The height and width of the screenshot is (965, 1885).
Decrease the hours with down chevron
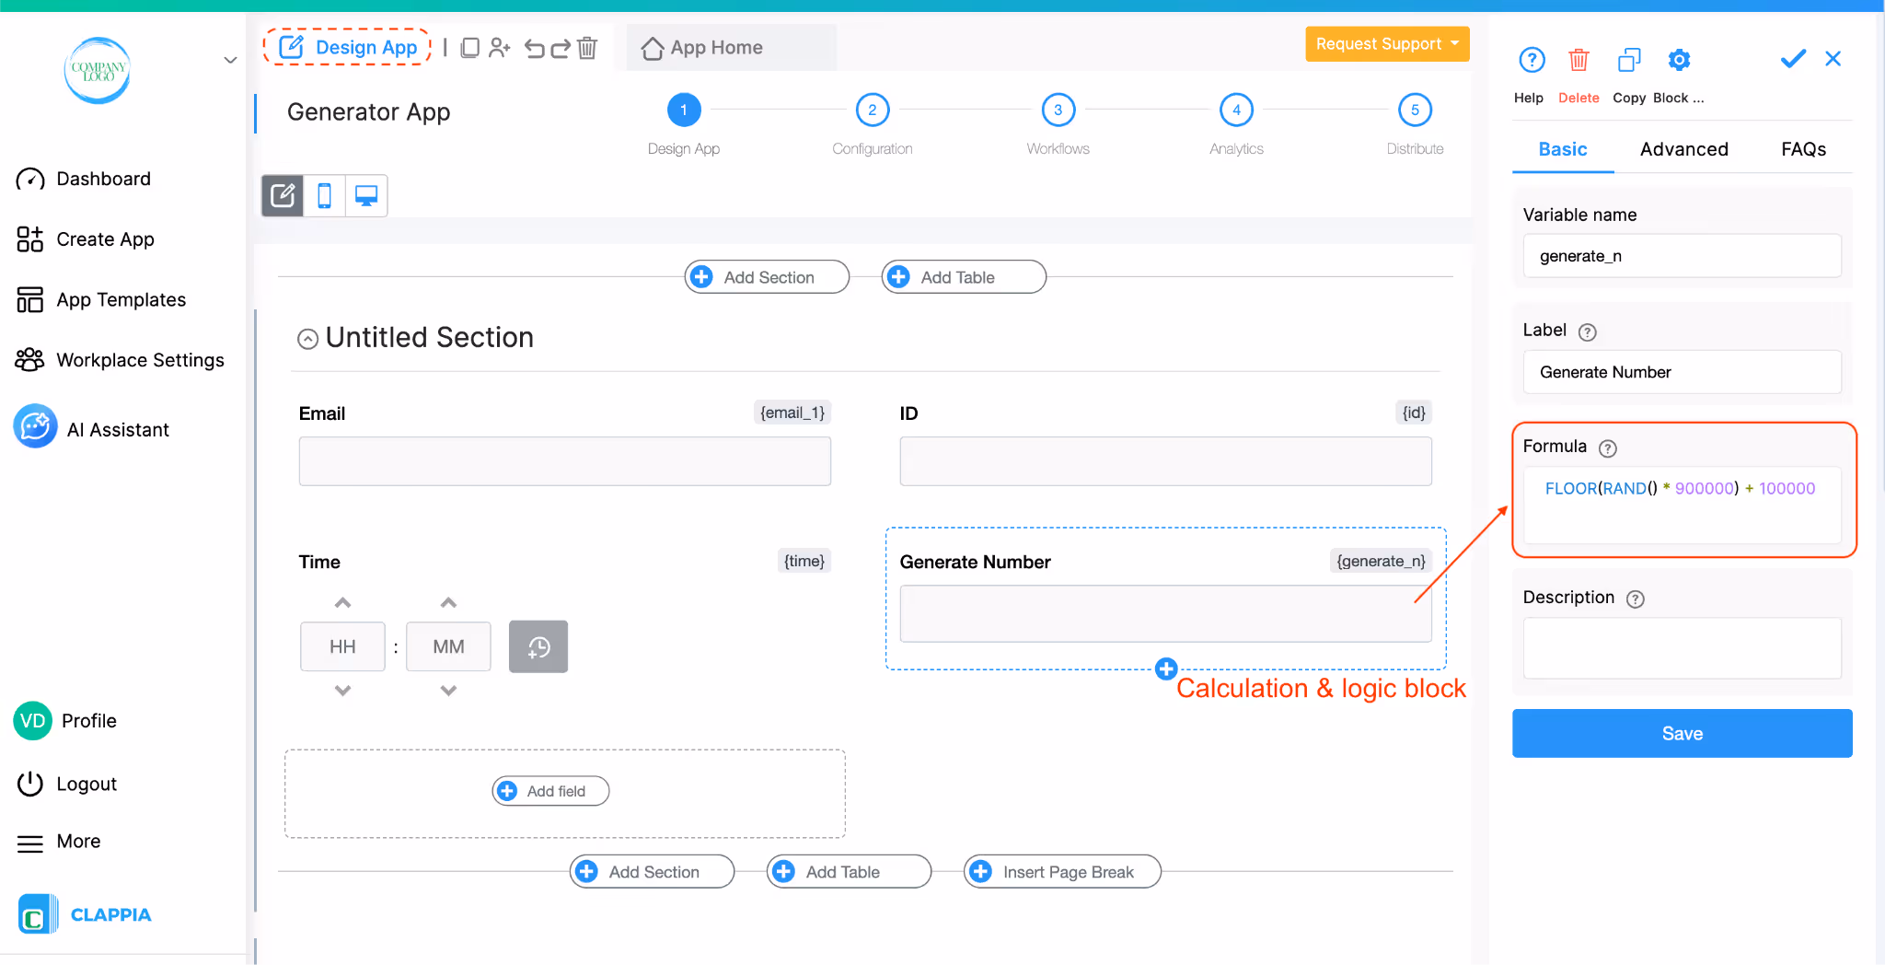click(342, 690)
